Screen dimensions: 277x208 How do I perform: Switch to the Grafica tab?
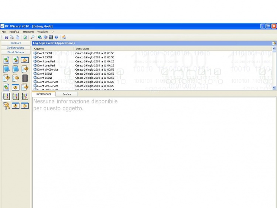(66, 95)
